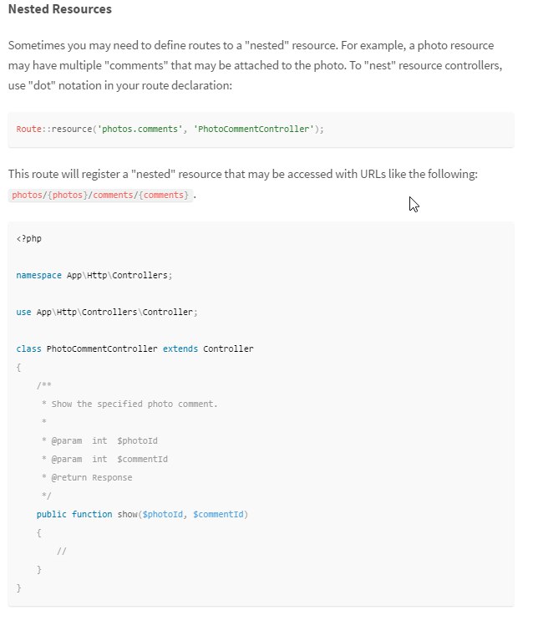This screenshot has height=631, width=533.
Task: Click the namespace App\Http\Controllers line
Action: [94, 275]
